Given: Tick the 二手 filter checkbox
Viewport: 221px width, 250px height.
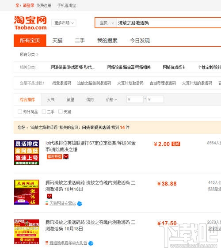Looking at the screenshot, I should pos(44,112).
